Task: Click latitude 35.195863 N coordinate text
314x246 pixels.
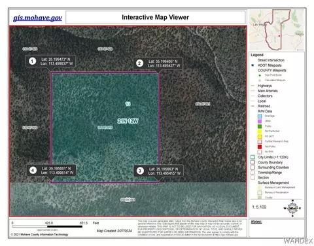Action: click(x=164, y=169)
